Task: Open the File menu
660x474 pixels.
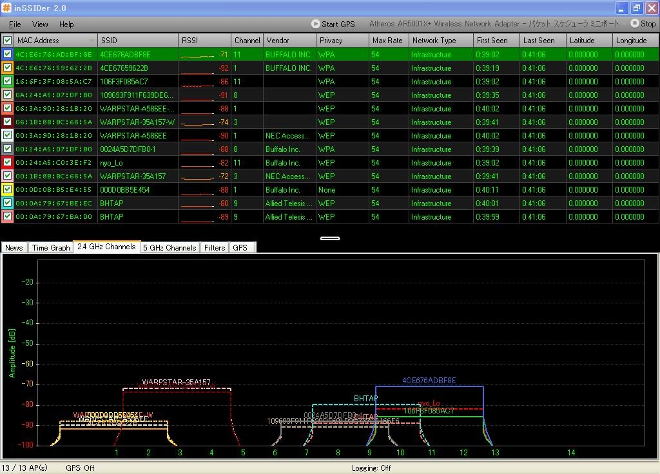Action: click(15, 24)
